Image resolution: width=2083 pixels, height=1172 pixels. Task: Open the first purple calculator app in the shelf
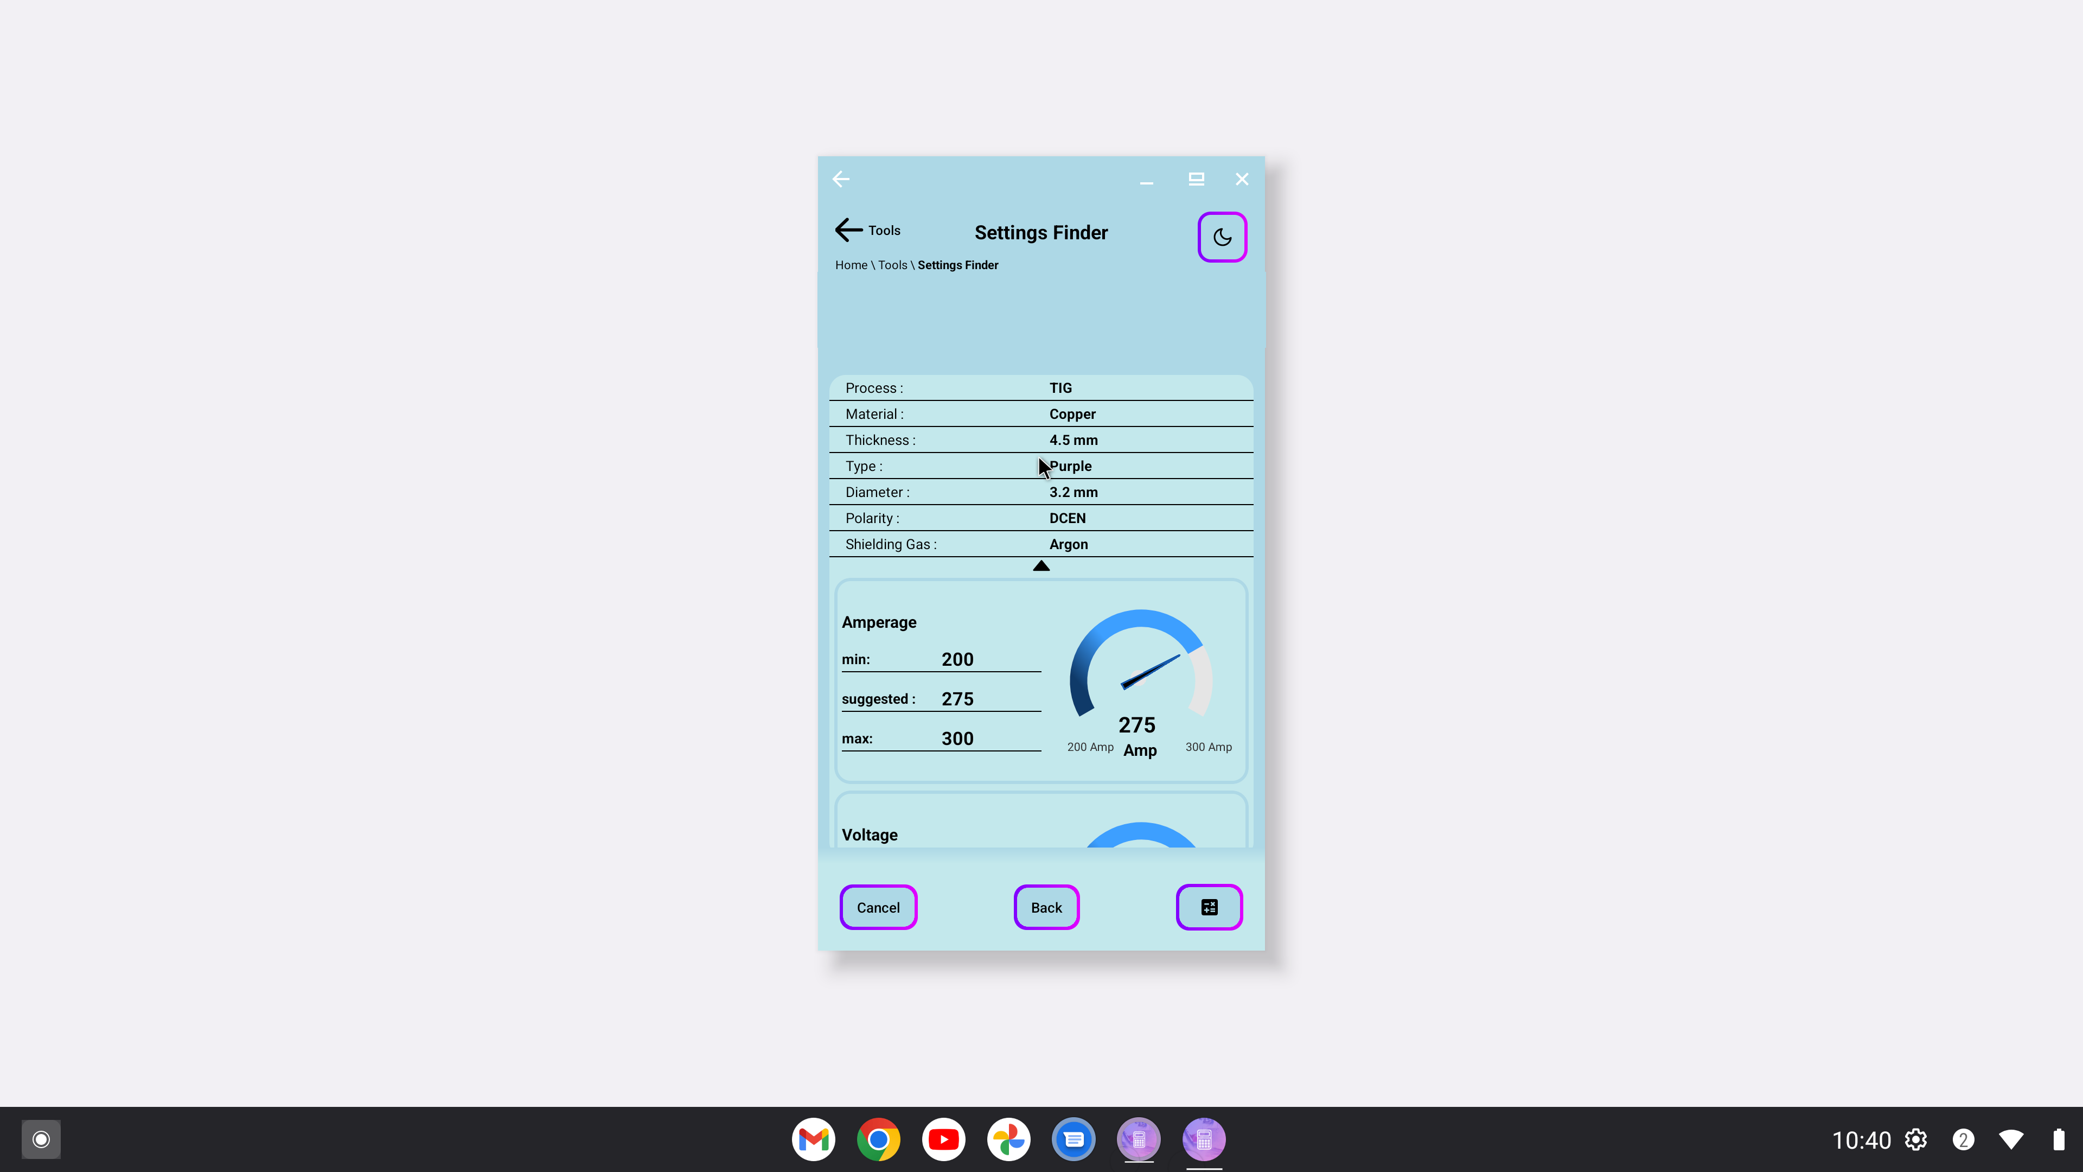click(1139, 1139)
